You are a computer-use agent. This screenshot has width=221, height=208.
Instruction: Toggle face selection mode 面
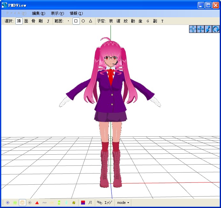point(26,21)
